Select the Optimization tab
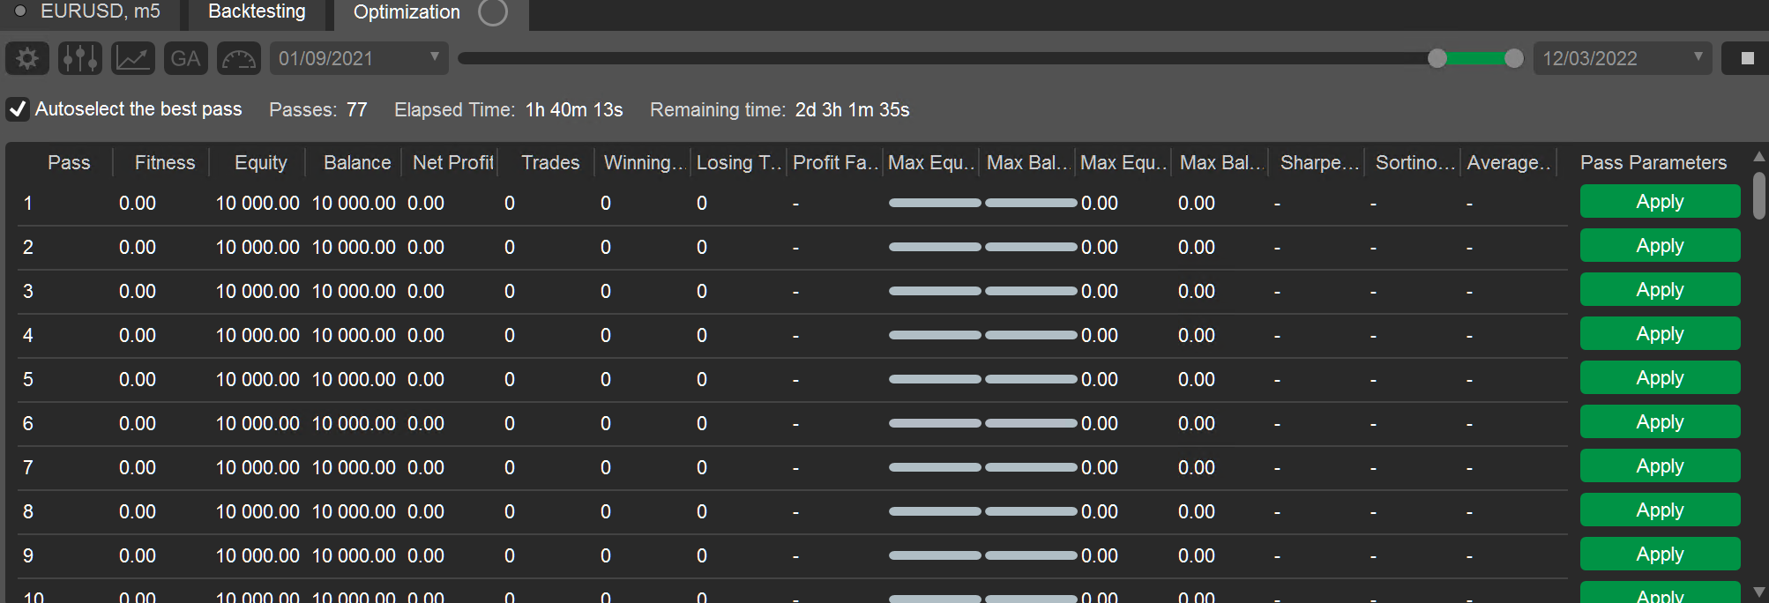Viewport: 1769px width, 603px height. pos(407,12)
